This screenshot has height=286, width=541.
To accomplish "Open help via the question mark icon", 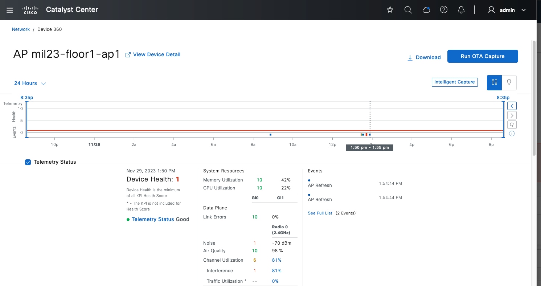I will 443,10.
